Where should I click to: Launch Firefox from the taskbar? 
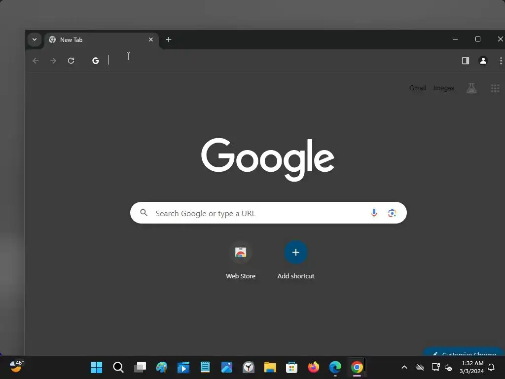pos(313,367)
